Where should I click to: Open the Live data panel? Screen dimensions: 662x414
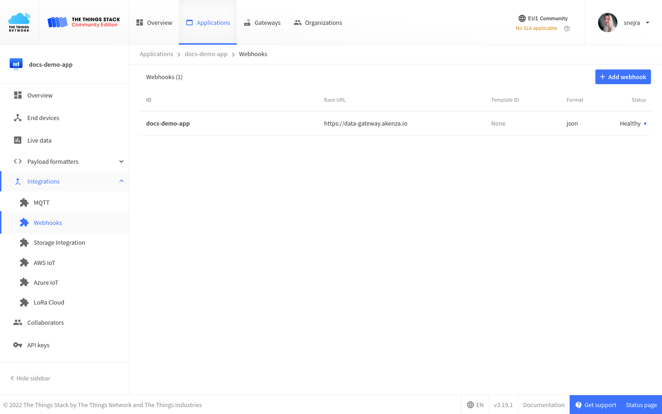point(40,140)
